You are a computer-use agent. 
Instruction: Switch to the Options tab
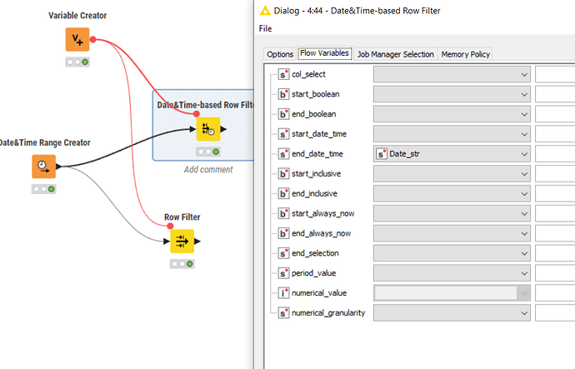click(x=280, y=54)
